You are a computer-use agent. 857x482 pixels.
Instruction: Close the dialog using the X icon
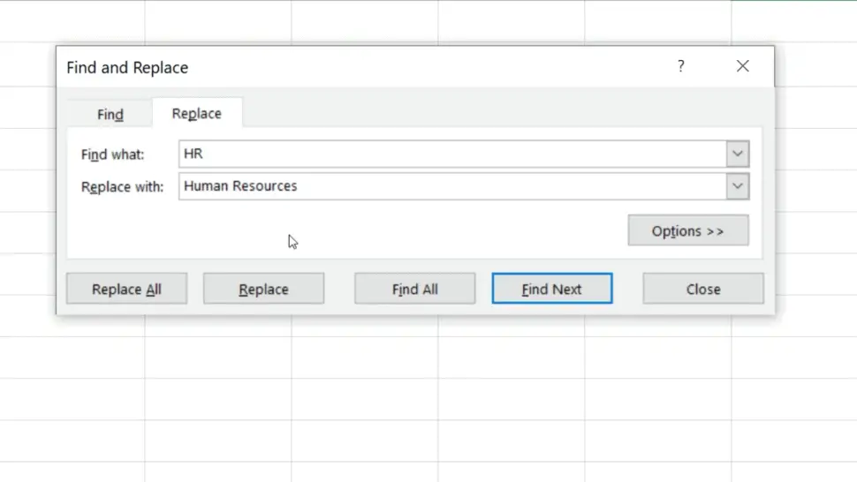tap(742, 66)
